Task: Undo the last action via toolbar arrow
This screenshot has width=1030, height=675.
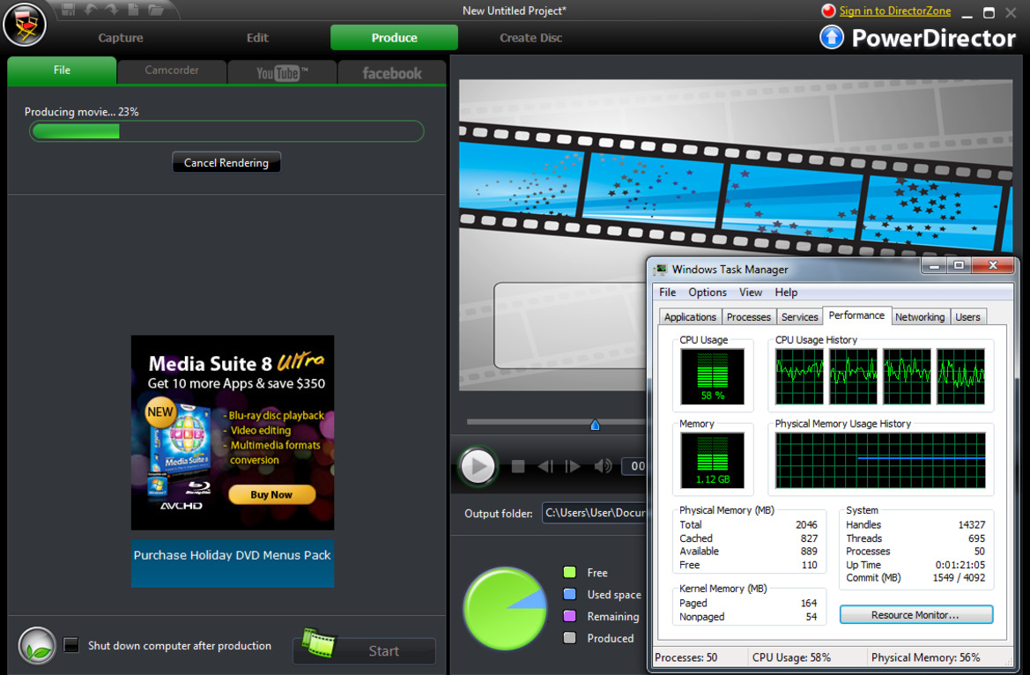Action: pyautogui.click(x=90, y=9)
